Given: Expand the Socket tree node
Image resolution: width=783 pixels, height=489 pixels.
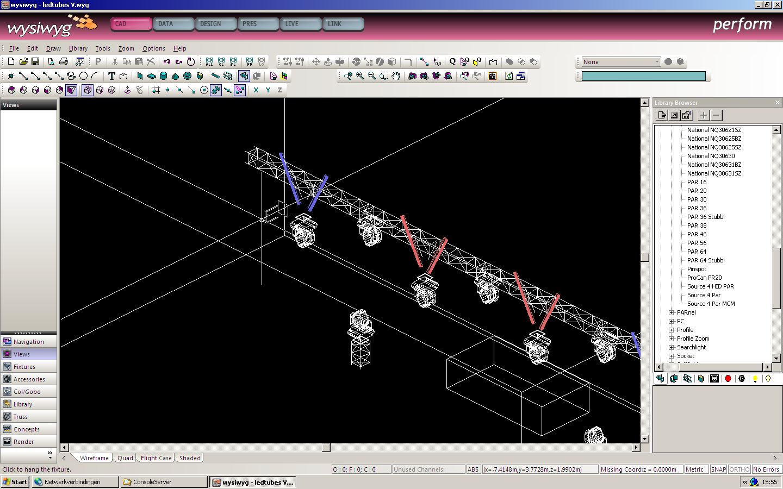Looking at the screenshot, I should (x=672, y=356).
